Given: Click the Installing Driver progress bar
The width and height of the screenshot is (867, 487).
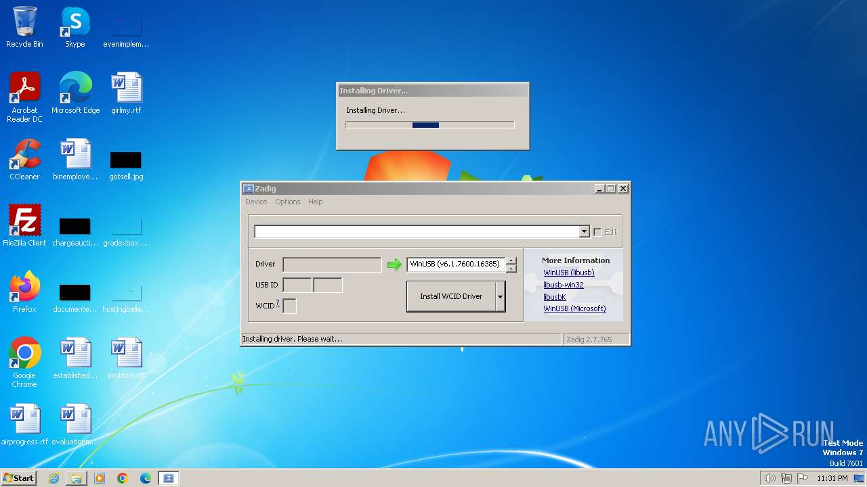Looking at the screenshot, I should (430, 125).
